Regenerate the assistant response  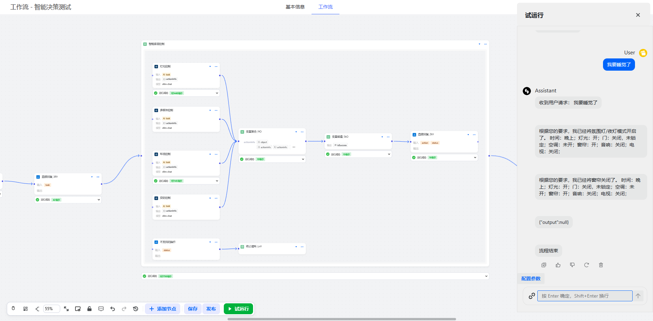tap(587, 265)
